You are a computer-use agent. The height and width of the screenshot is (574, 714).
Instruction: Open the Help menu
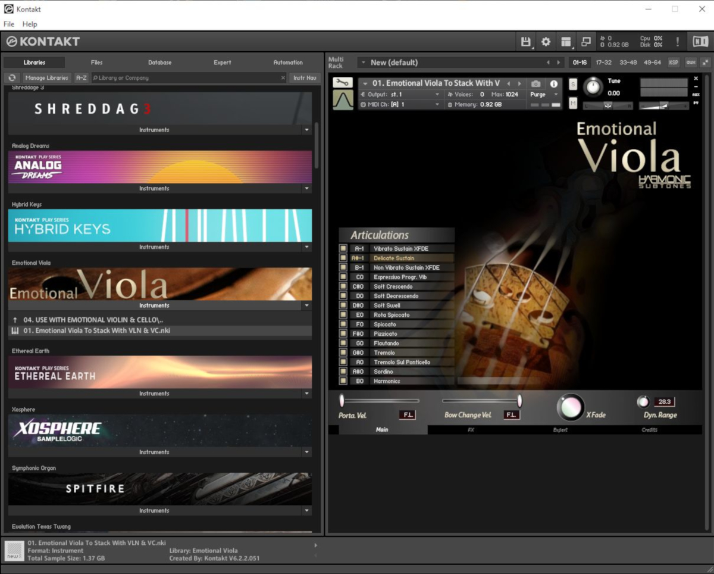pos(30,24)
